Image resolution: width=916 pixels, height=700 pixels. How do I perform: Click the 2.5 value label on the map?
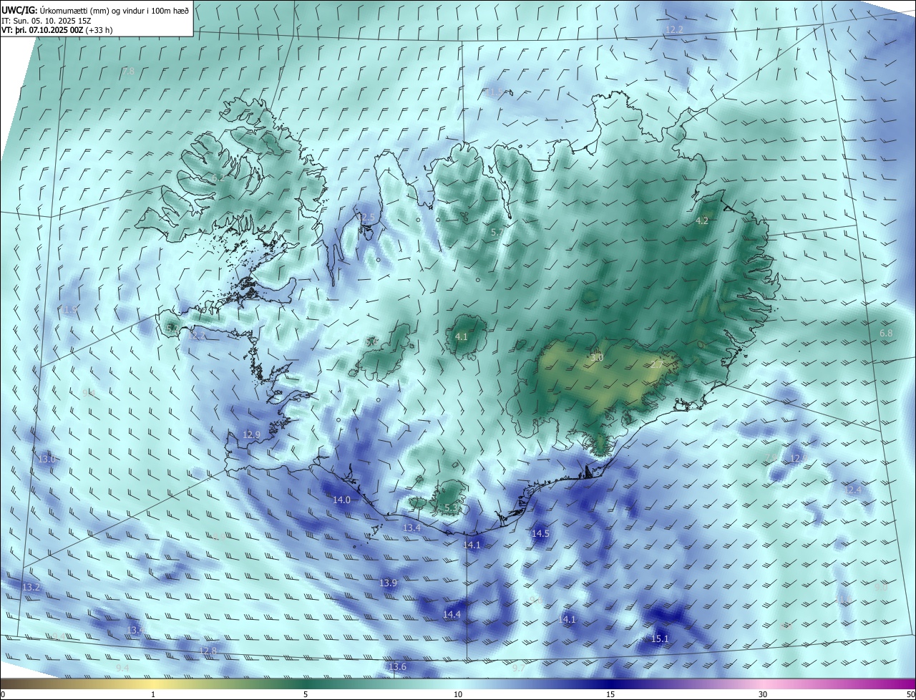click(368, 217)
